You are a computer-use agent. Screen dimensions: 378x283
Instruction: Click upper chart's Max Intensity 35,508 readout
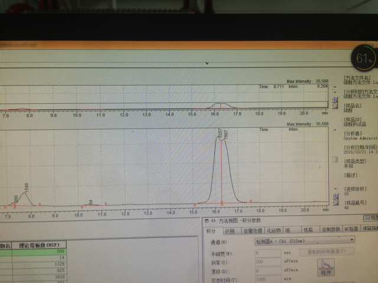[307, 81]
